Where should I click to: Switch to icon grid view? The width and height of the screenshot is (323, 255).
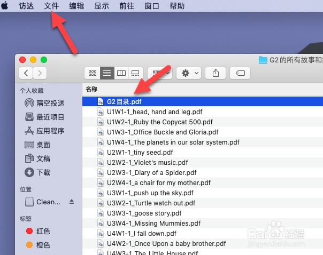(x=93, y=73)
